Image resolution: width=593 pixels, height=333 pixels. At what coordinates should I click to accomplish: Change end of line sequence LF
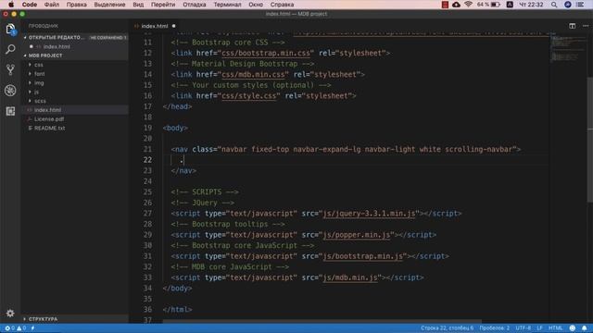[x=539, y=328]
